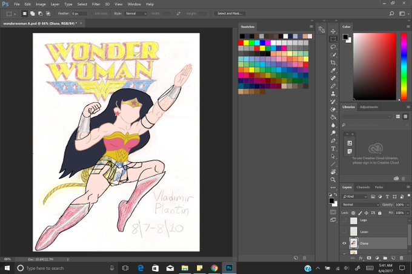Toggle lock position

coord(367,213)
